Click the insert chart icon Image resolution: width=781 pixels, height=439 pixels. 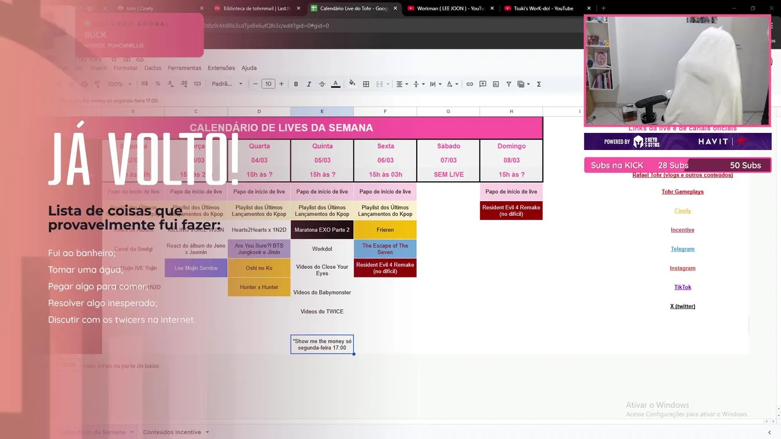coord(495,84)
